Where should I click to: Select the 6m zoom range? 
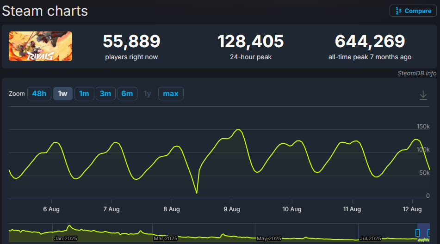pyautogui.click(x=127, y=93)
